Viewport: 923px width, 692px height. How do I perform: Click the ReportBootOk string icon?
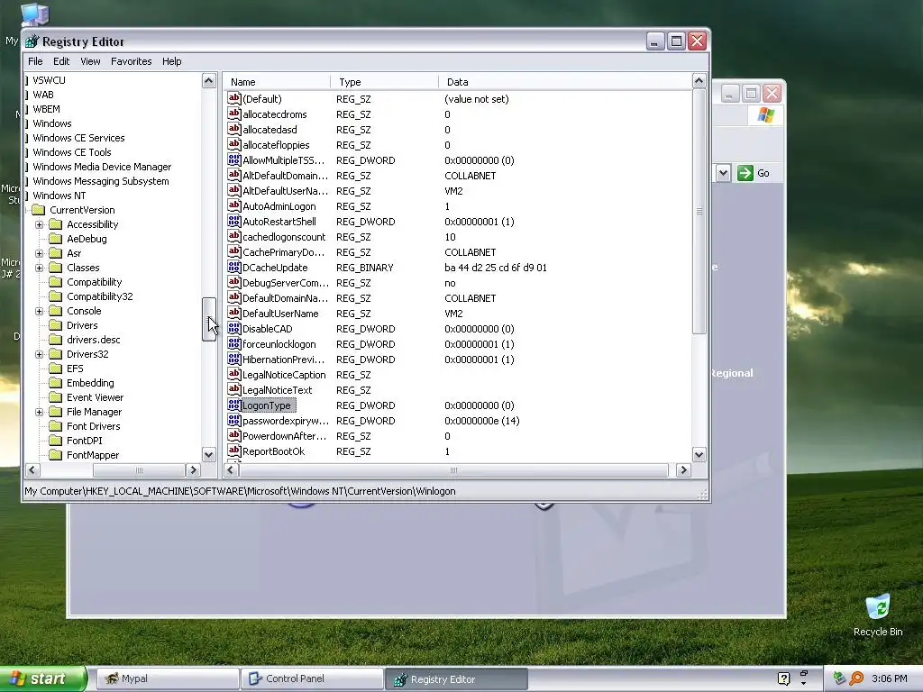pyautogui.click(x=234, y=451)
